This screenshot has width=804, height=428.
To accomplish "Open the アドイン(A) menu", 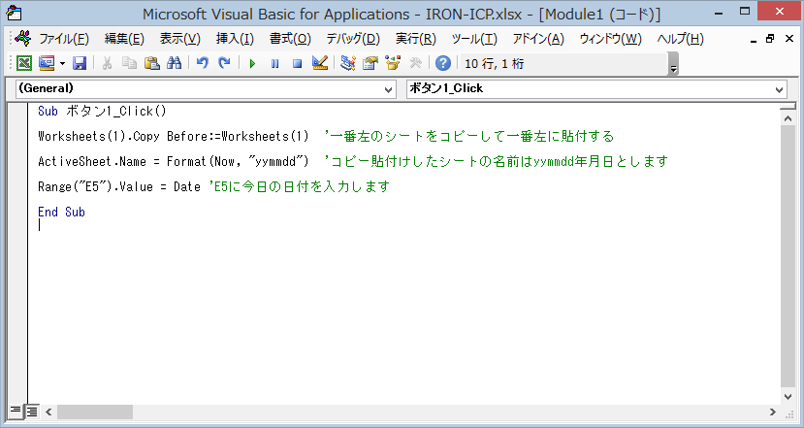I will [538, 39].
